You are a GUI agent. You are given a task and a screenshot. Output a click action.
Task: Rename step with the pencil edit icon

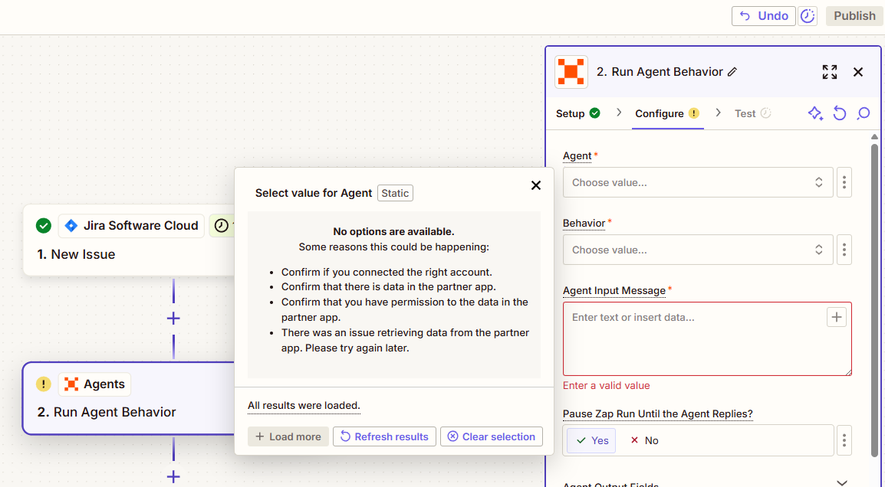click(x=732, y=72)
